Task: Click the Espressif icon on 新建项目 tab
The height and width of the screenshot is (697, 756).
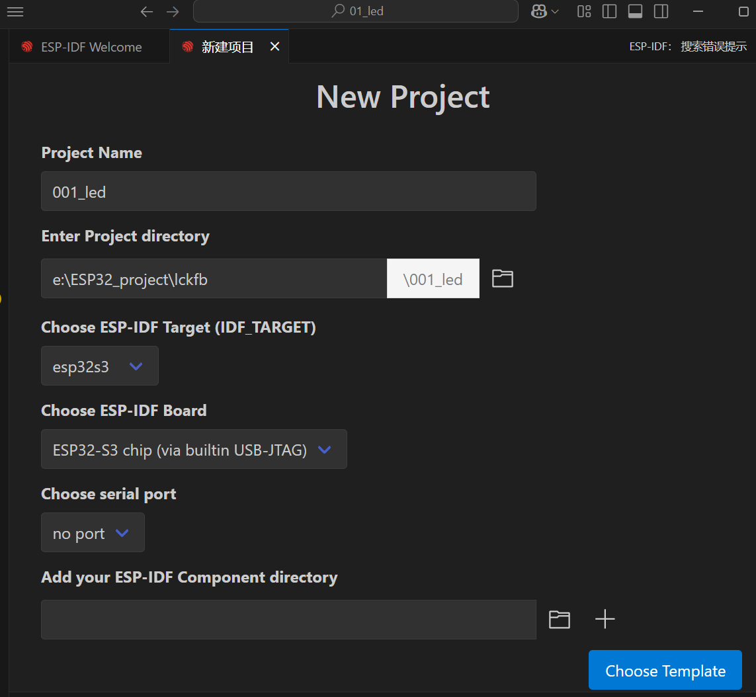Action: [x=188, y=47]
